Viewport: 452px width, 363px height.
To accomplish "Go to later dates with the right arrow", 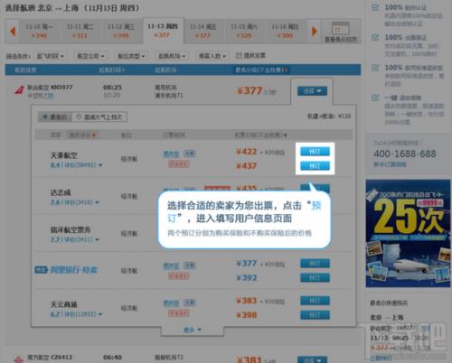I will 315,31.
